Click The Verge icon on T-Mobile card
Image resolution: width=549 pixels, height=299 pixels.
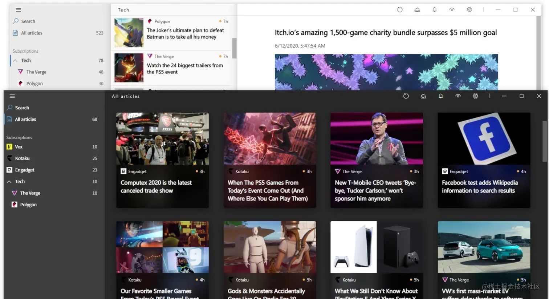338,171
